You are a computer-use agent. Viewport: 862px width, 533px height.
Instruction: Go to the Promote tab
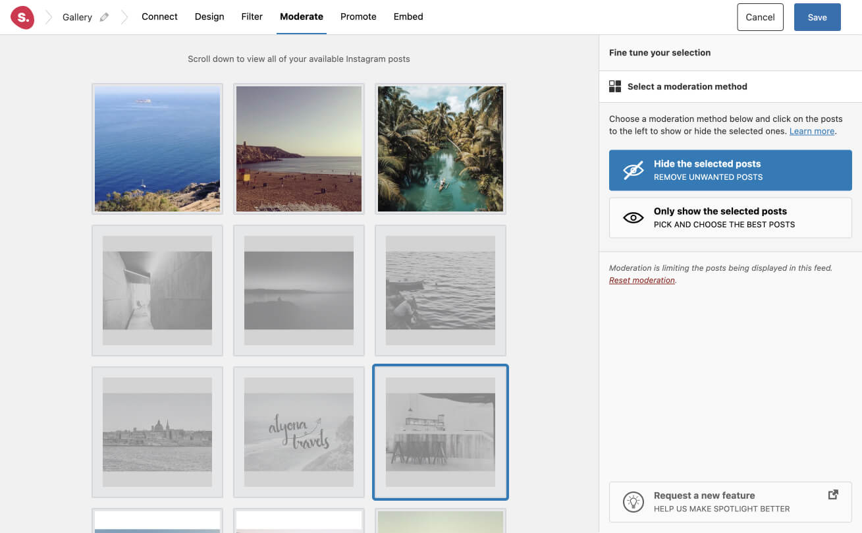358,16
